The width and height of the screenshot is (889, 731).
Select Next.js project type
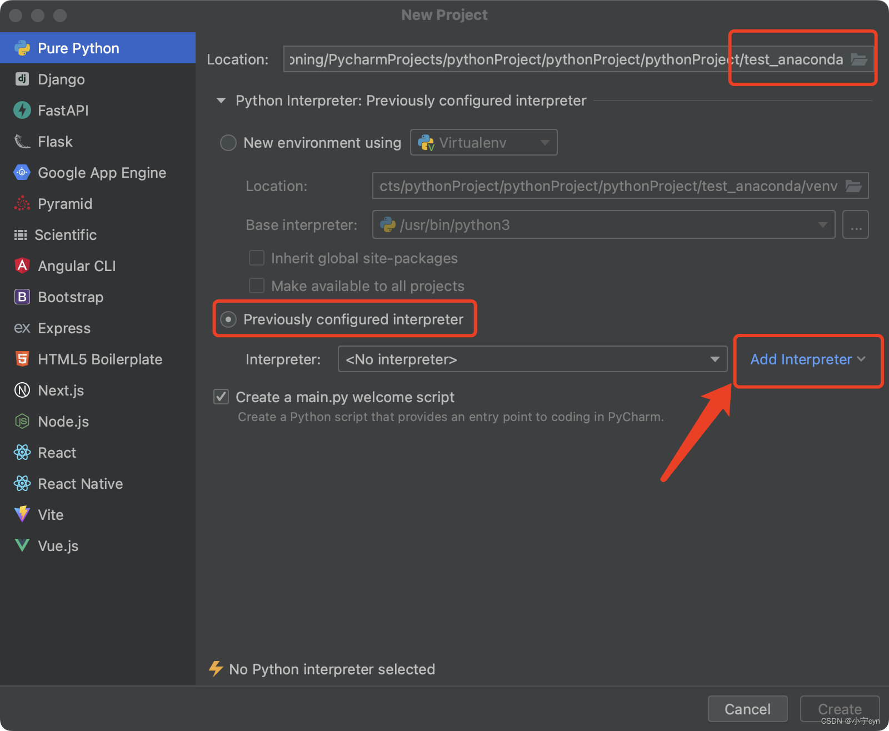tap(98, 390)
